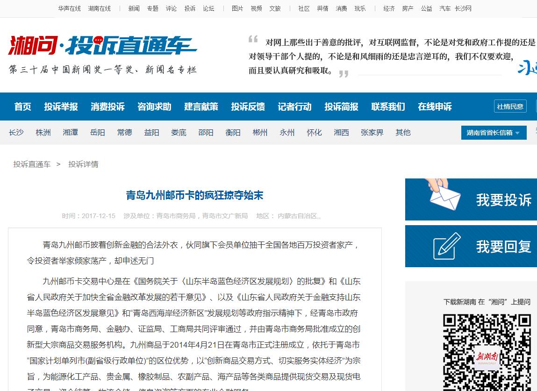Open the 记者行动 section
The image size is (537, 391).
pos(294,107)
